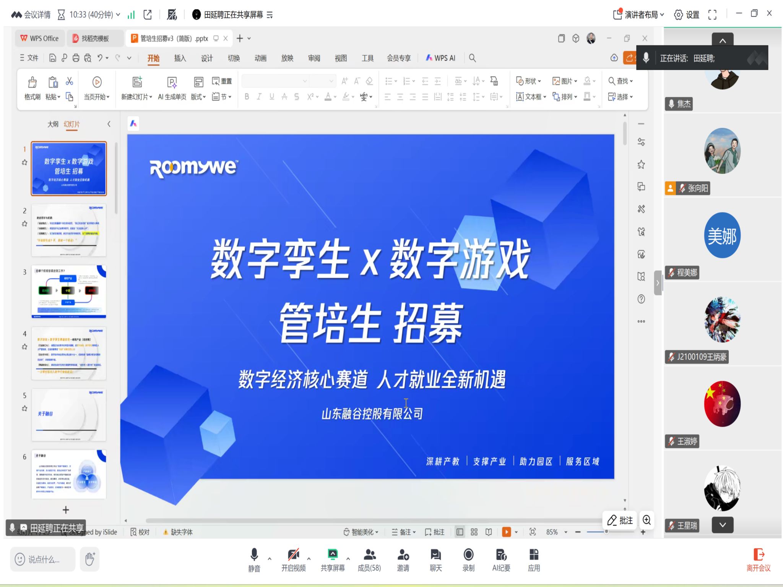Viewport: 783px width, 587px height.
Task: Toggle fullscreen mode for the meeting
Action: coord(712,15)
